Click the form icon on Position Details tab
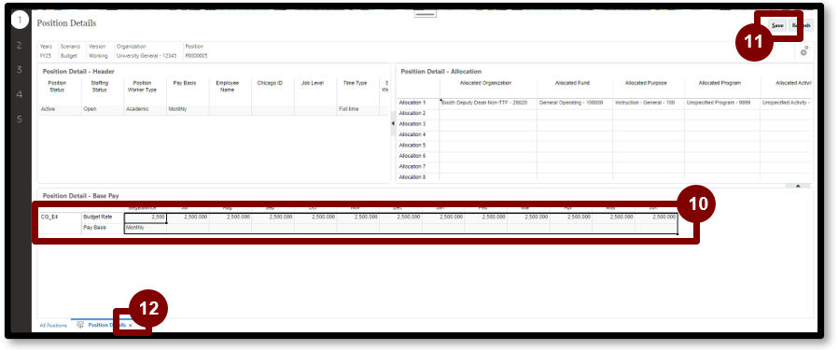 80,325
